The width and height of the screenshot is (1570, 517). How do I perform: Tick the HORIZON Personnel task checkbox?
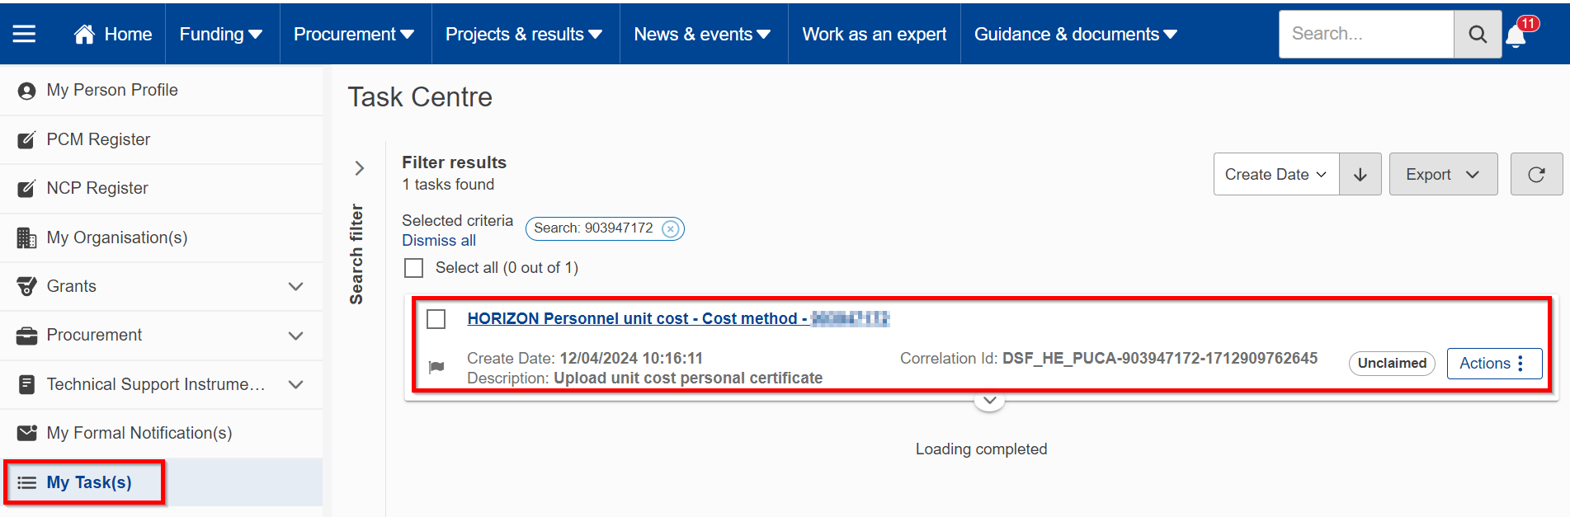click(436, 319)
